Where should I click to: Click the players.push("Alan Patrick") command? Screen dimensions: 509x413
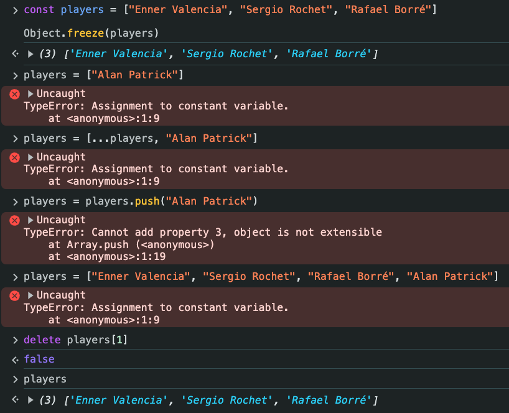pyautogui.click(x=141, y=201)
